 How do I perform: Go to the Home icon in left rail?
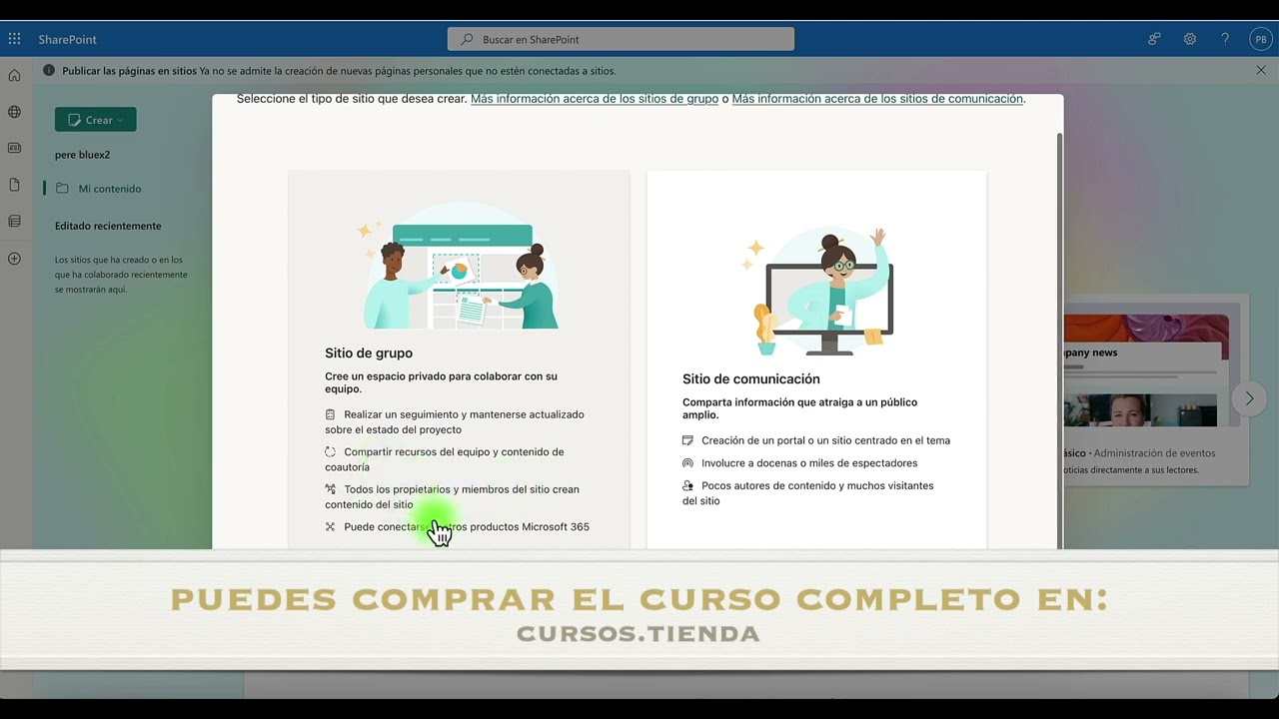pos(14,75)
